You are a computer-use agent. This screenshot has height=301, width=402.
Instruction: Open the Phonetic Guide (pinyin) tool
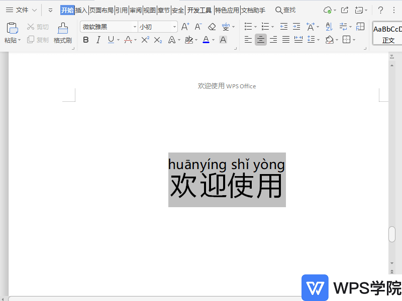click(x=226, y=26)
